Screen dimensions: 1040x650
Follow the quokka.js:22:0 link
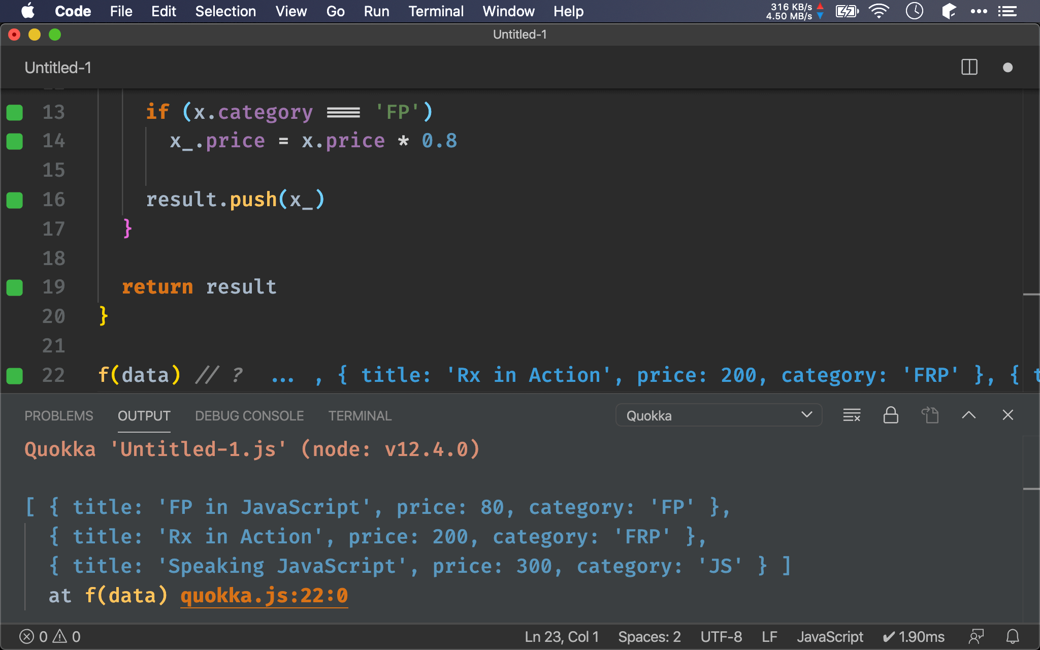point(264,595)
